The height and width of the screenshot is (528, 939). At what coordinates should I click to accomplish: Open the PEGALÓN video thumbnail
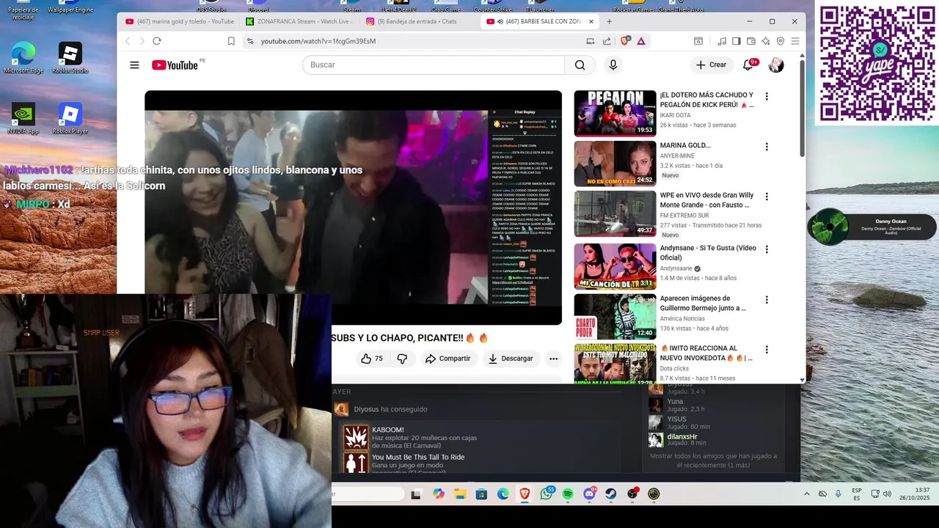click(x=615, y=114)
